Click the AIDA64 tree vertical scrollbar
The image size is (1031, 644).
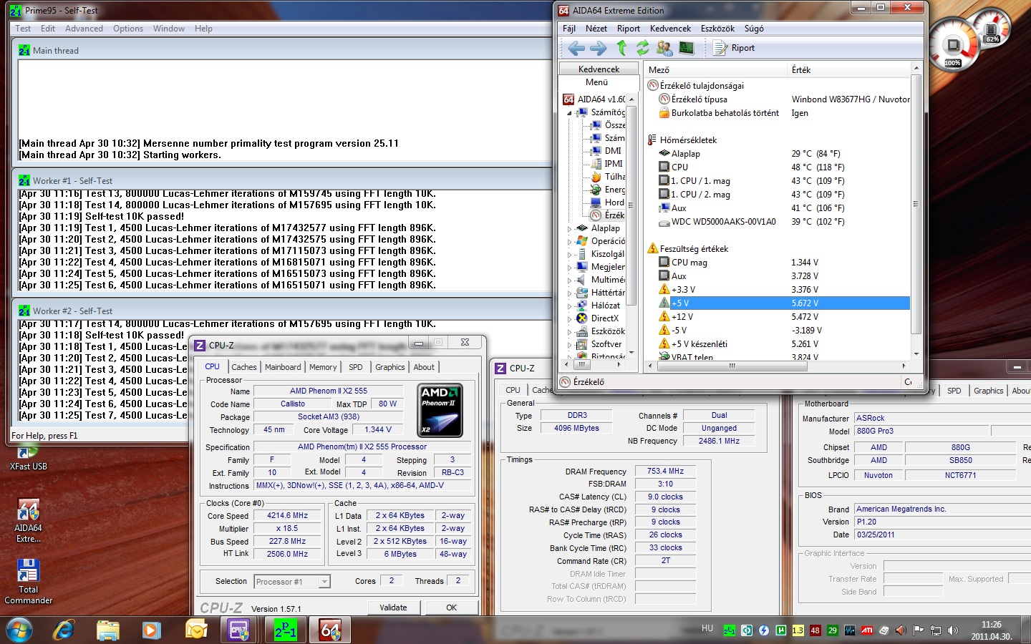[x=632, y=225]
